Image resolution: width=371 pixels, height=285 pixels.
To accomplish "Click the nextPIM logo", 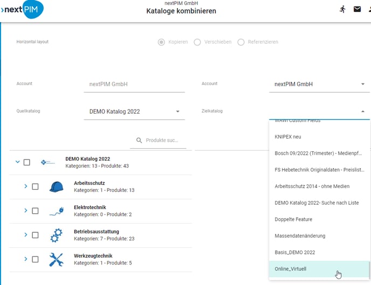I will pyautogui.click(x=22, y=10).
